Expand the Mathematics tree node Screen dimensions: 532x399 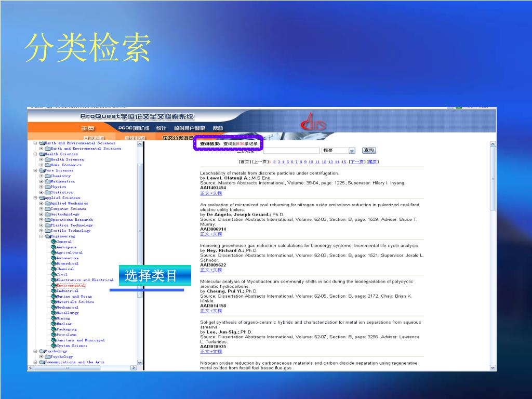(41, 181)
